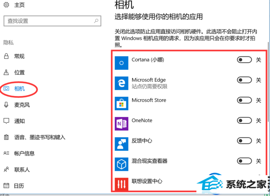Click the 主页 gear icon
The image size is (270, 196).
(7, 5)
